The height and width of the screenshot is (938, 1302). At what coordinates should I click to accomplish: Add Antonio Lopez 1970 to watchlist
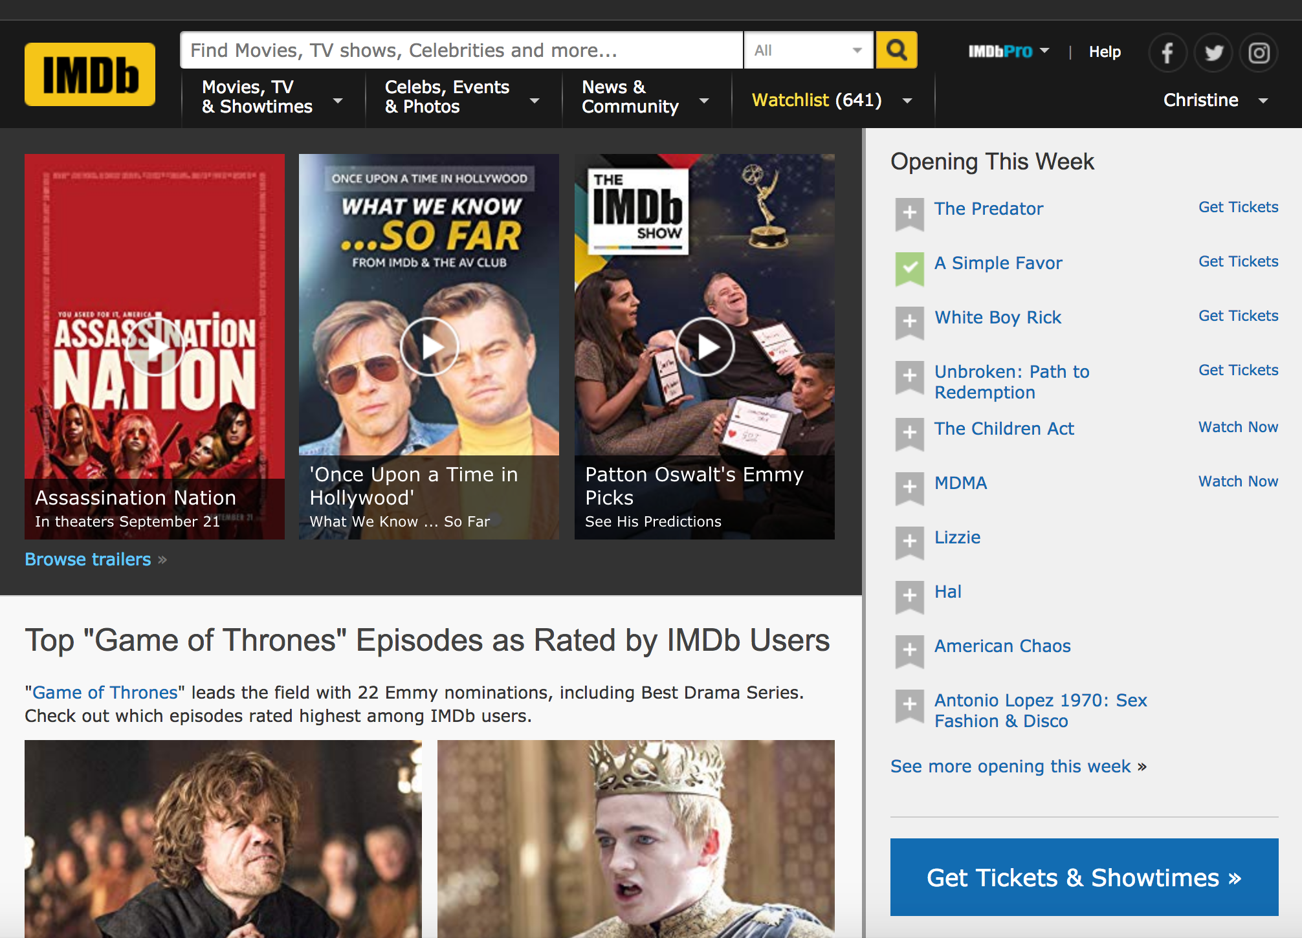[909, 706]
